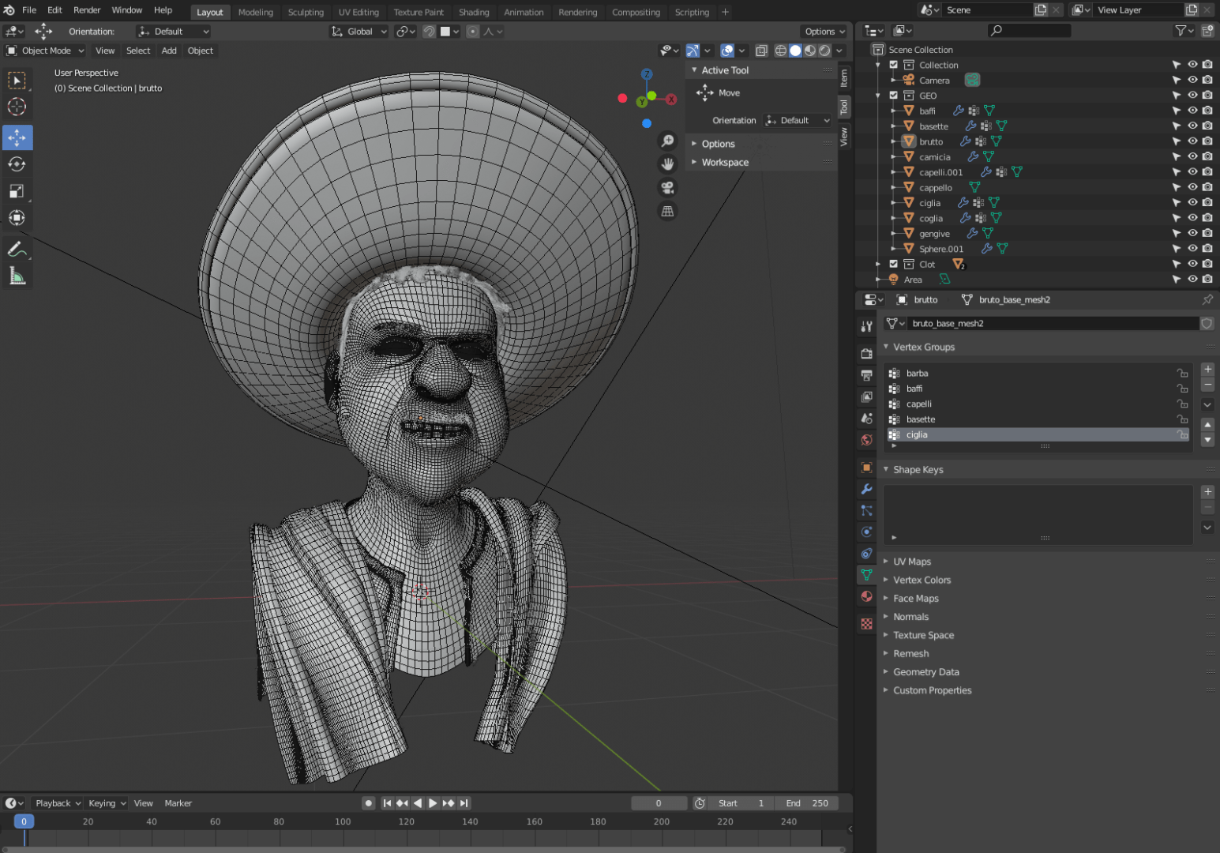Switch to wireframe viewport shading
The image size is (1220, 853).
click(x=781, y=51)
